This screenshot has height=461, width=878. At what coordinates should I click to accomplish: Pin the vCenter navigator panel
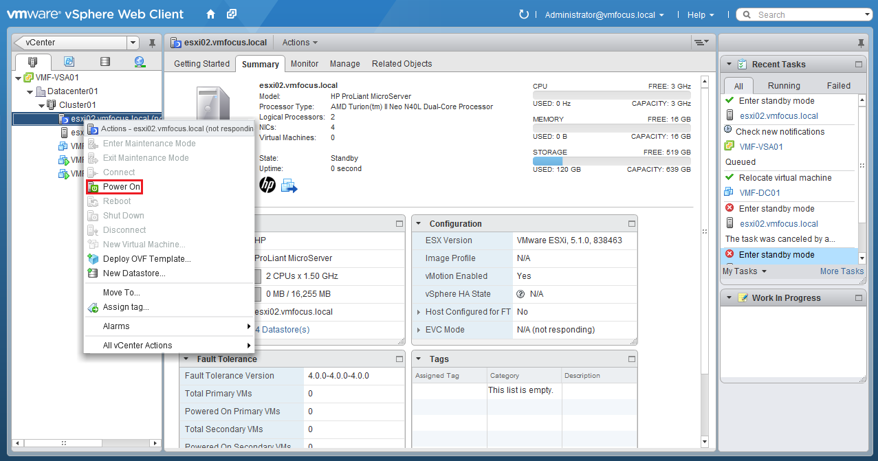152,43
